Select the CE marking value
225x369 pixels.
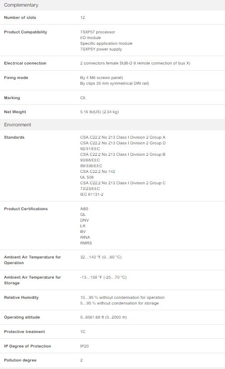83,98
